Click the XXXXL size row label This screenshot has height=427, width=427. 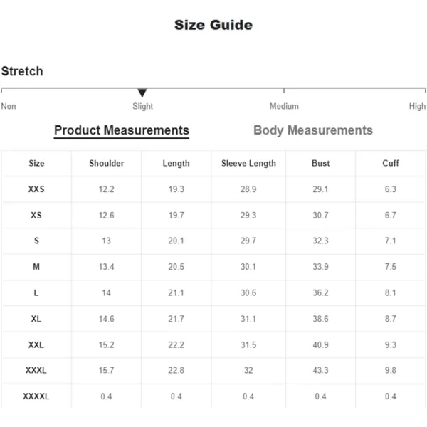click(36, 396)
